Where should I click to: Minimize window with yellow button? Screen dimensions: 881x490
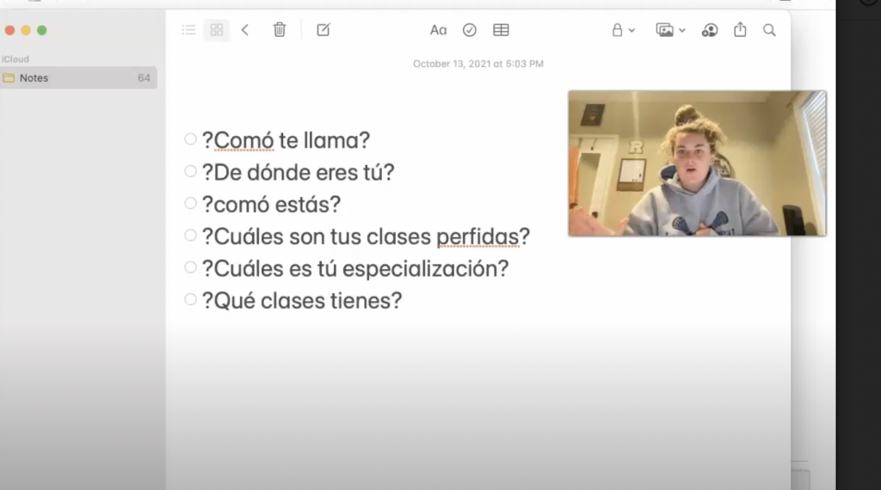[x=26, y=30]
